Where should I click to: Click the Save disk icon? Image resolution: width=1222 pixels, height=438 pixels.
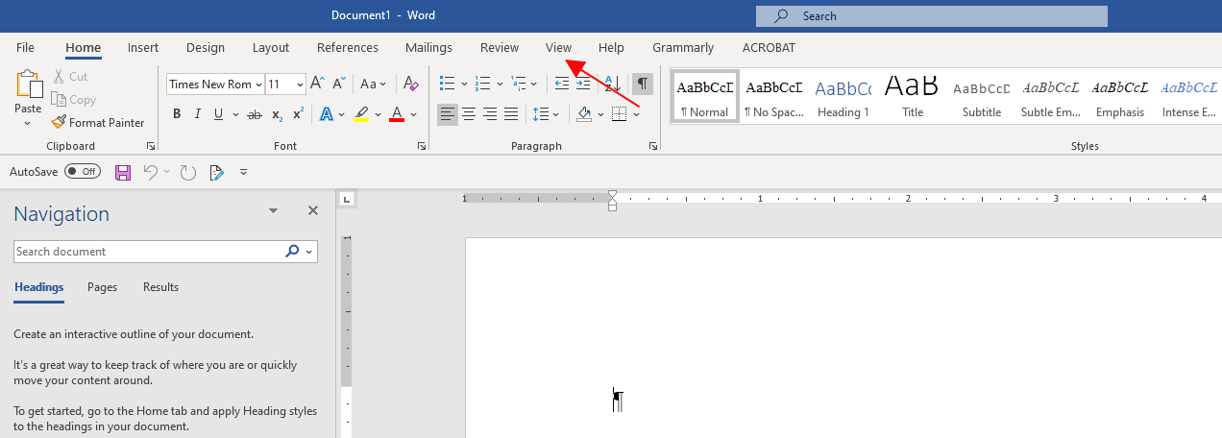(123, 173)
